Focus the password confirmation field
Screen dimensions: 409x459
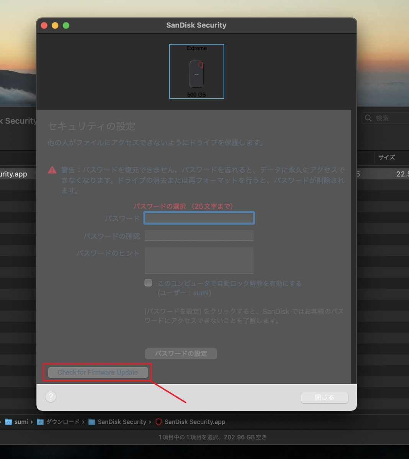(199, 236)
